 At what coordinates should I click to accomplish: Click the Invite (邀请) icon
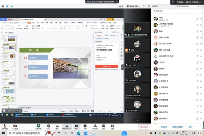(57, 126)
